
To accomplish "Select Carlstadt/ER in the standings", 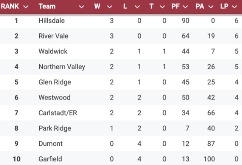I will 57,113.
